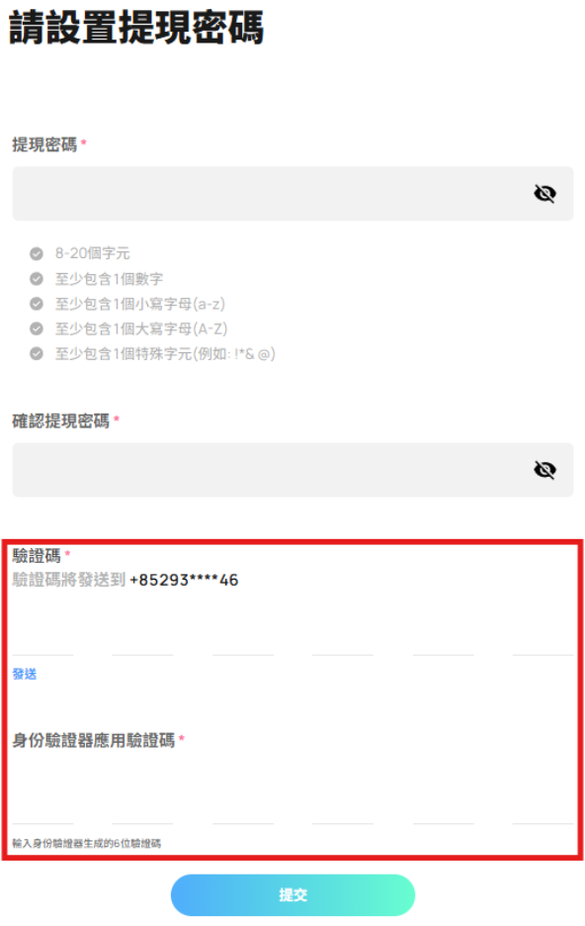Select second digit box of SMS 驗證碼
585x926 pixels.
(142, 636)
